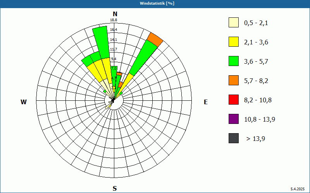Viewport: 310px width, 193px height.
Task: Click the 0,5 - 2,1 cream legend swatch
Action: pos(234,22)
